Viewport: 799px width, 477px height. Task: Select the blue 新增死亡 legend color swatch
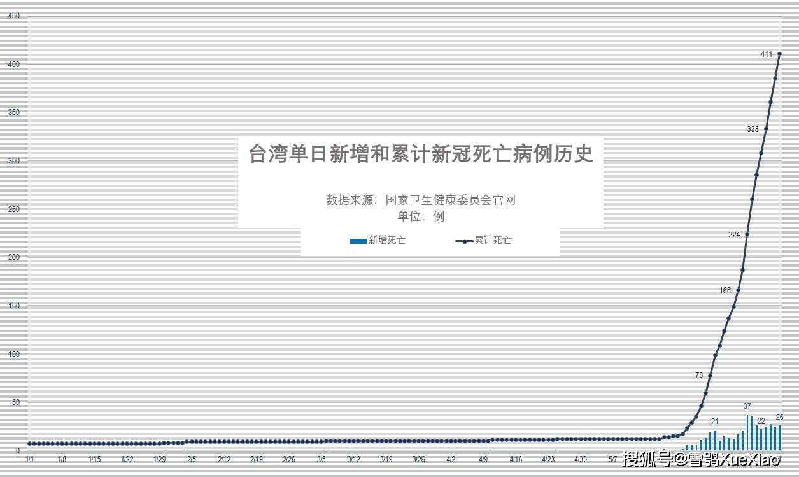pyautogui.click(x=358, y=241)
